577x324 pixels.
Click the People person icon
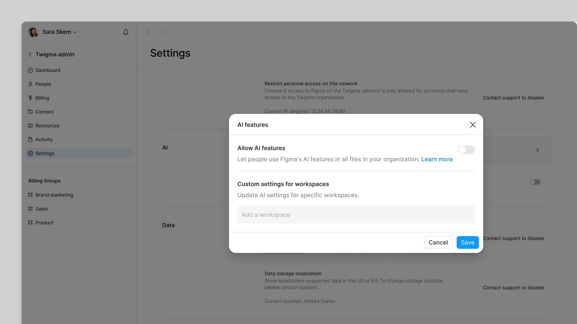(30, 84)
